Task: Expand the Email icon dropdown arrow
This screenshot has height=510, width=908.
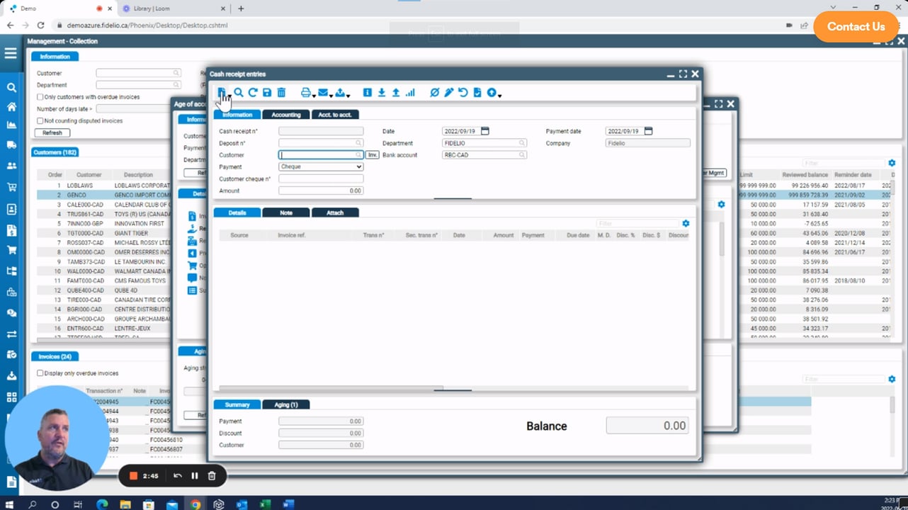Action: (x=331, y=96)
